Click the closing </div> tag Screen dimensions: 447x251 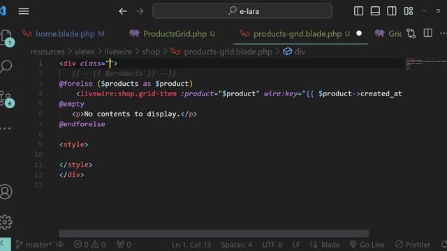pos(71,175)
